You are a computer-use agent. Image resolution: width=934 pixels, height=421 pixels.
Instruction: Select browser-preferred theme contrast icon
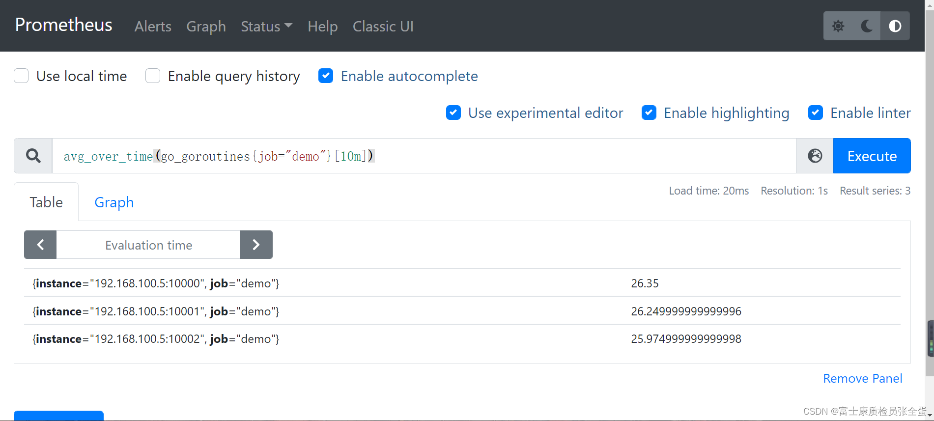click(x=895, y=26)
